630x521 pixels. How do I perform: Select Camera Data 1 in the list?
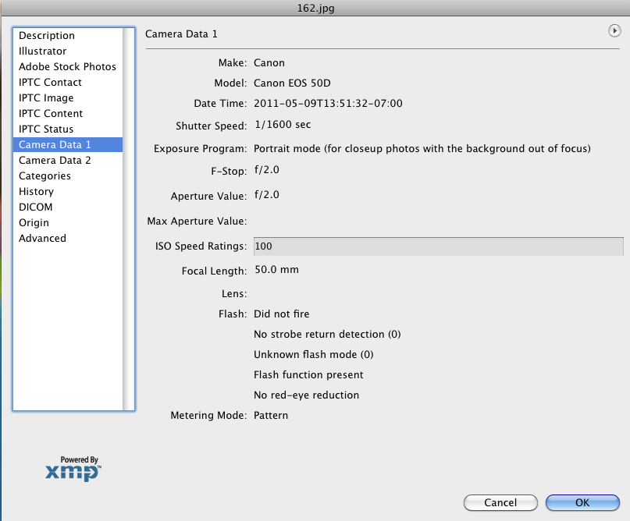pyautogui.click(x=68, y=144)
